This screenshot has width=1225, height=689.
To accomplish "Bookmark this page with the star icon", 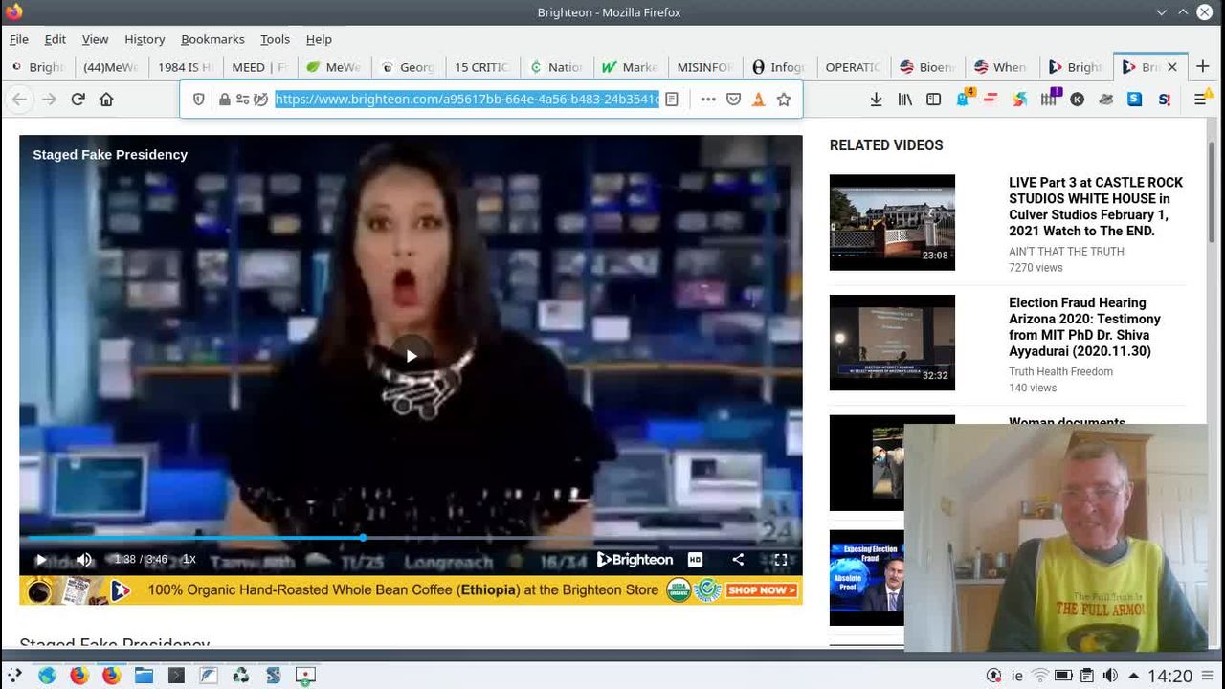I will pos(784,100).
